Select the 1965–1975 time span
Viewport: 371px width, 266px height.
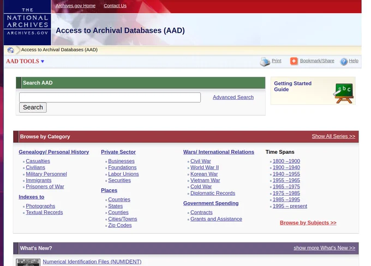[286, 187]
